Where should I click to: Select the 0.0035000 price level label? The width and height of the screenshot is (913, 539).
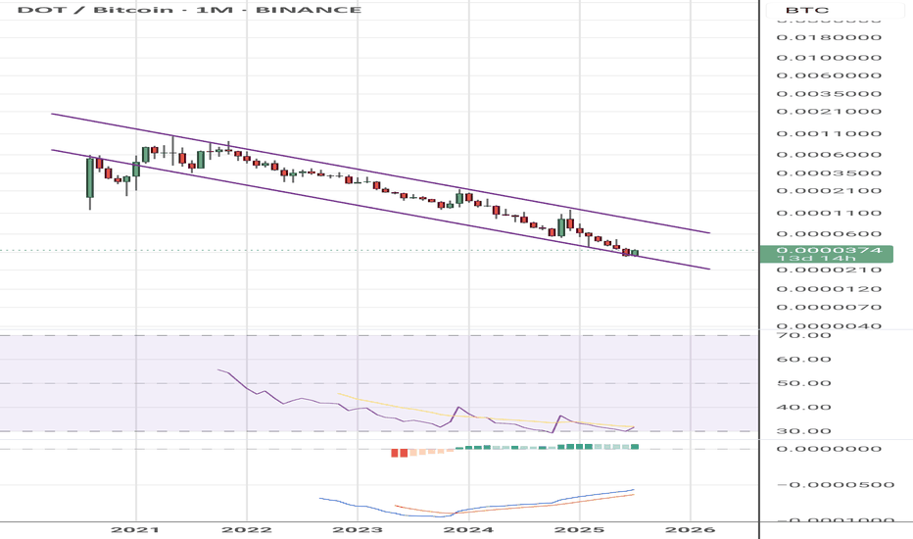pyautogui.click(x=829, y=94)
